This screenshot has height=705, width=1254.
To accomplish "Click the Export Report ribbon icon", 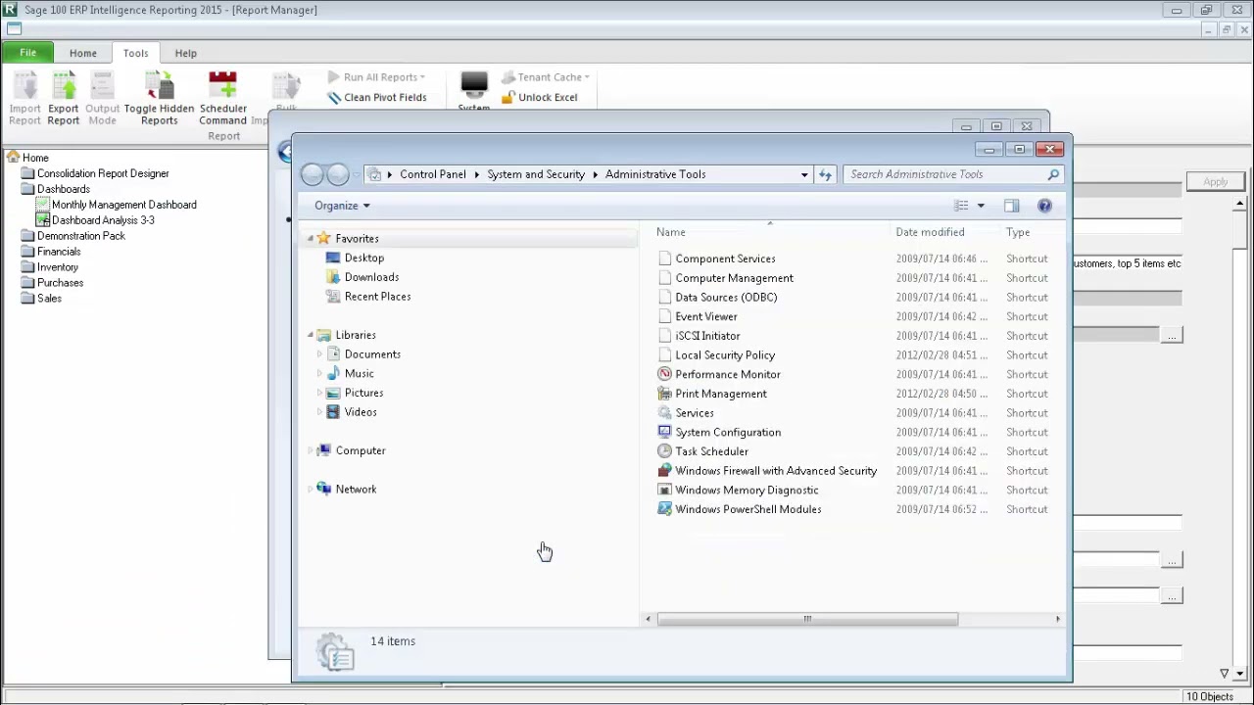I will [64, 99].
